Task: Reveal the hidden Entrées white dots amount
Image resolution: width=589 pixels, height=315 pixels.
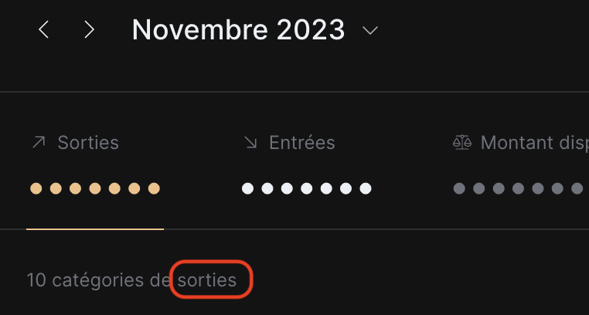Action: 307,188
